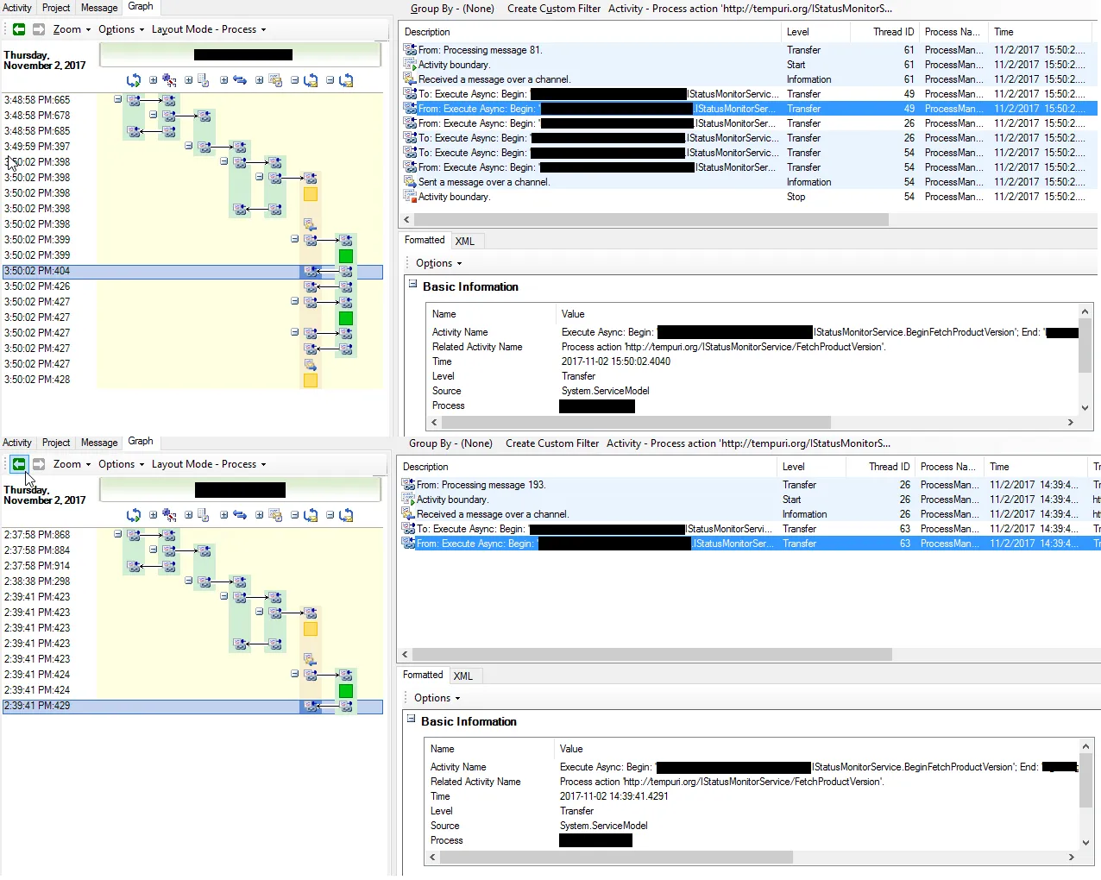
Task: Collapse Basic Information section in the top window
Action: coord(412,283)
